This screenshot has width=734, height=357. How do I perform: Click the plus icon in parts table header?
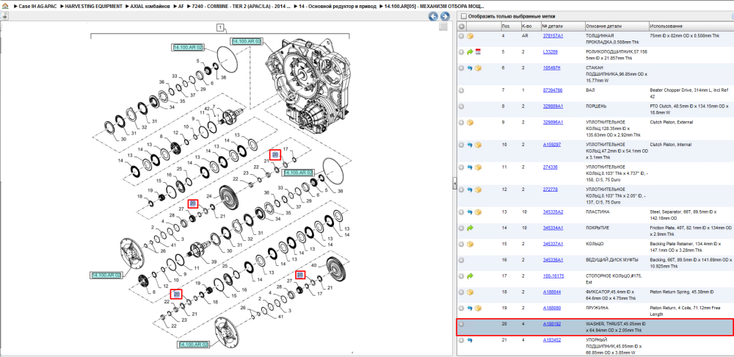point(462,26)
